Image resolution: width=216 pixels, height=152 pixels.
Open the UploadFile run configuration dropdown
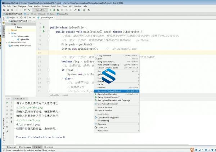40,10
